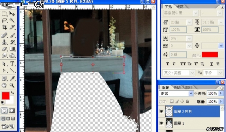Toggle lock image pixels brush icon

click(177, 101)
